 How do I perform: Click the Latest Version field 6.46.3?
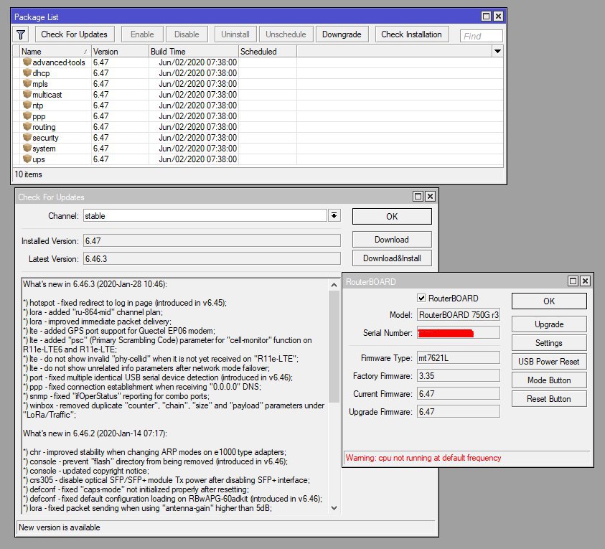coord(212,258)
